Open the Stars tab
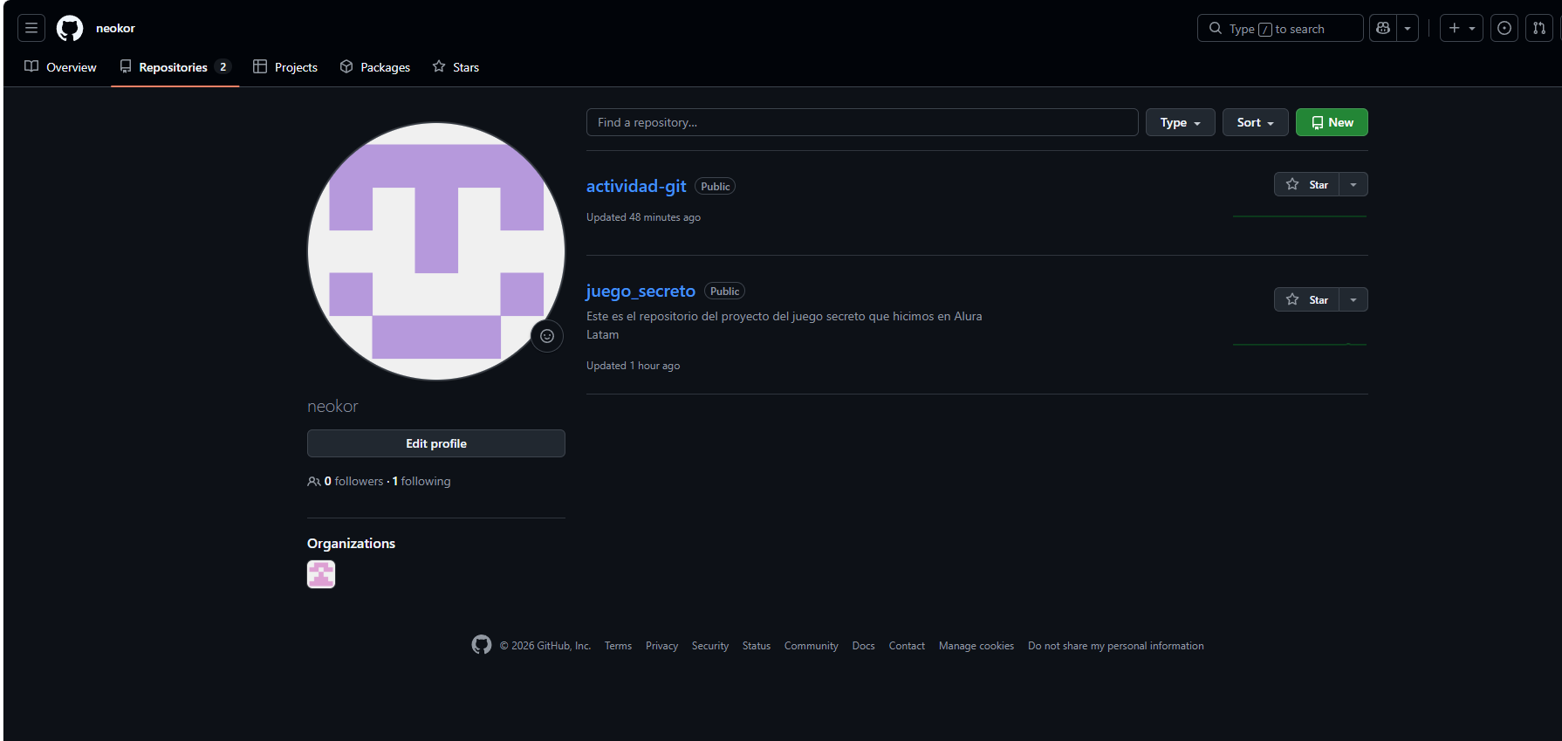Viewport: 1562px width, 741px height. point(456,67)
